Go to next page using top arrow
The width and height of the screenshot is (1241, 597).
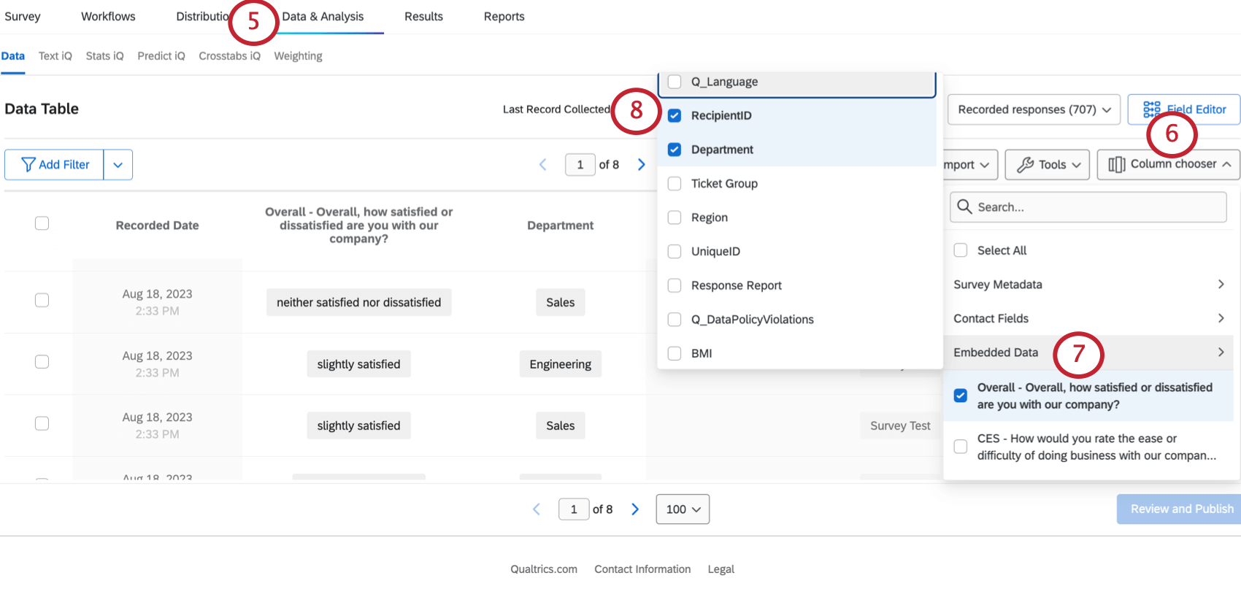tap(641, 165)
